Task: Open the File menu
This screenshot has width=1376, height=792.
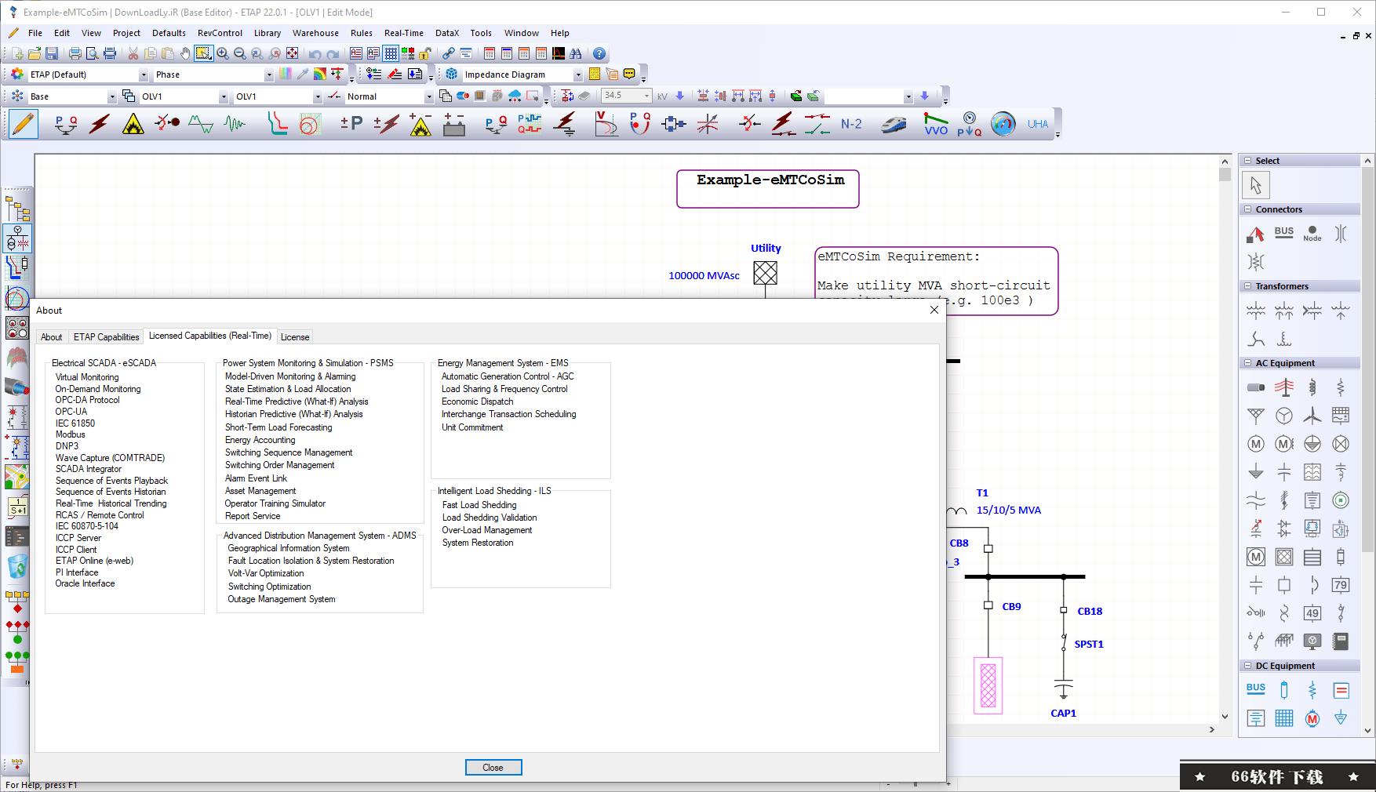Action: tap(35, 33)
